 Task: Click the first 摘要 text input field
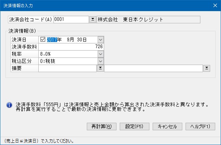[x=67, y=68]
